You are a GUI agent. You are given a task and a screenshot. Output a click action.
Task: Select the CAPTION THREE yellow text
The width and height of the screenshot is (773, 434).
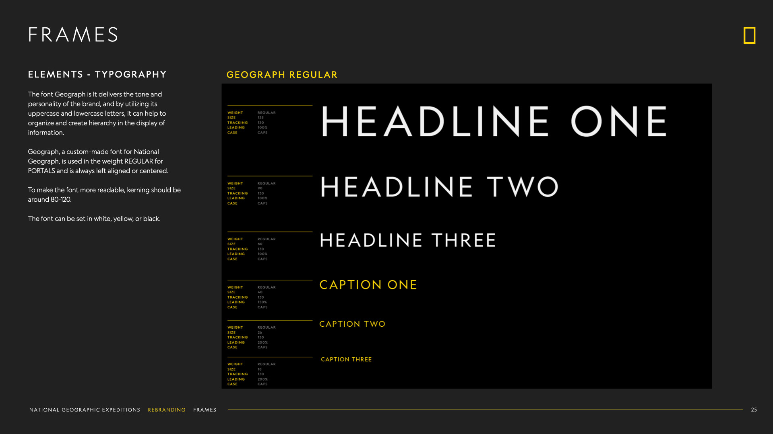[x=346, y=359]
